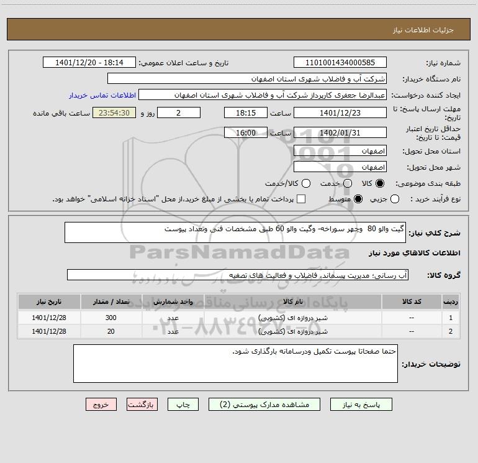This screenshot has height=463, width=478.
Task: Click the remaining days field showing 2
Action: click(179, 112)
